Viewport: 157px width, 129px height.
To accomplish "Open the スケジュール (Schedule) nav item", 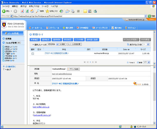I will coord(52,28).
